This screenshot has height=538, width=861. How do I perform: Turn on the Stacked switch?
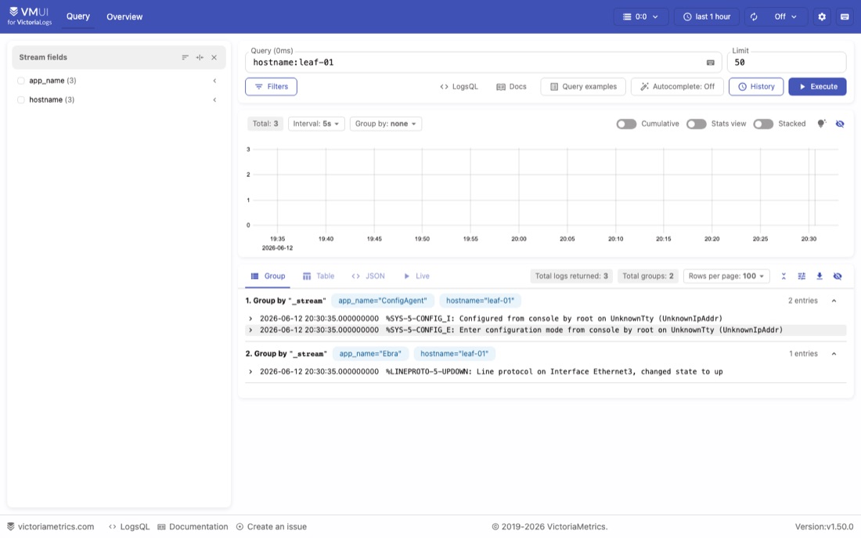pyautogui.click(x=763, y=124)
